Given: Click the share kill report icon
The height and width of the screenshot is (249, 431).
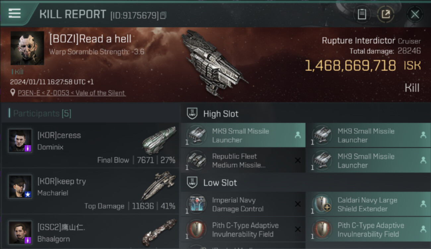Looking at the screenshot, I should 386,14.
